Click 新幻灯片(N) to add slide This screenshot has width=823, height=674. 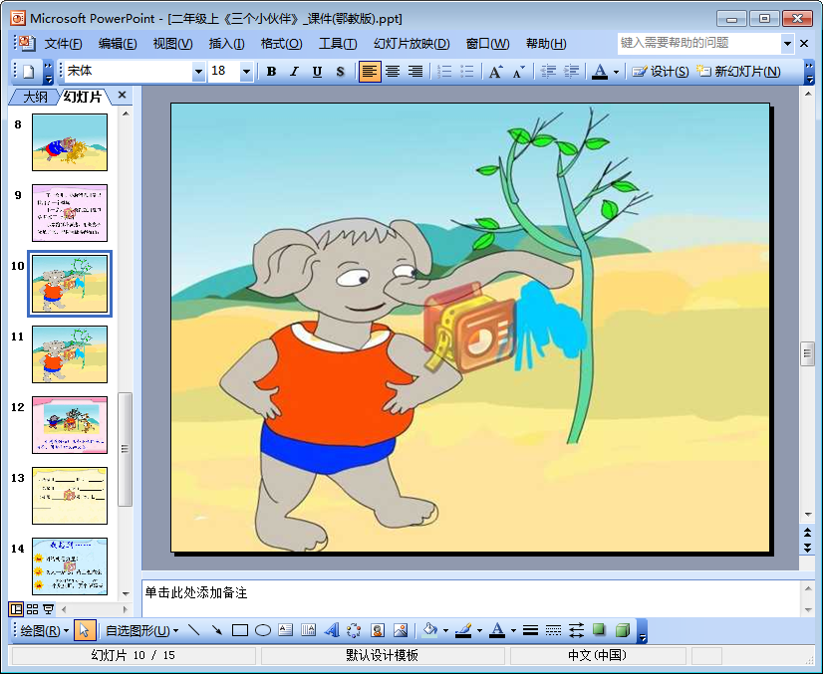coord(738,72)
